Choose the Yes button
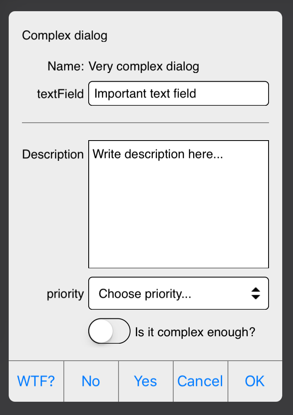The height and width of the screenshot is (415, 293). coord(145,381)
